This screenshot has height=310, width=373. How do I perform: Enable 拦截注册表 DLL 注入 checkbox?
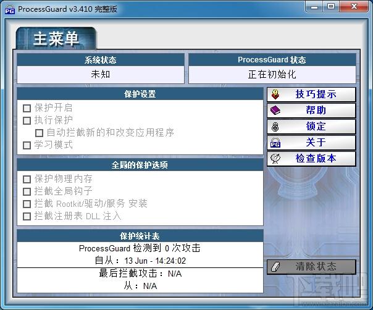[27, 217]
